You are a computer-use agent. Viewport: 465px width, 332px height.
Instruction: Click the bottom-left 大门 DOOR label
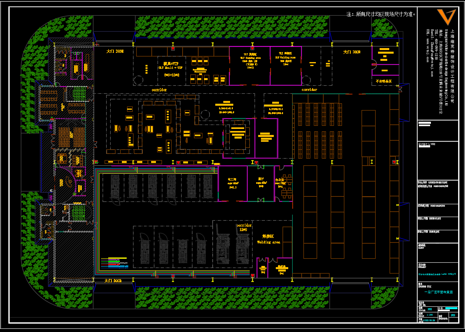pyautogui.click(x=113, y=281)
